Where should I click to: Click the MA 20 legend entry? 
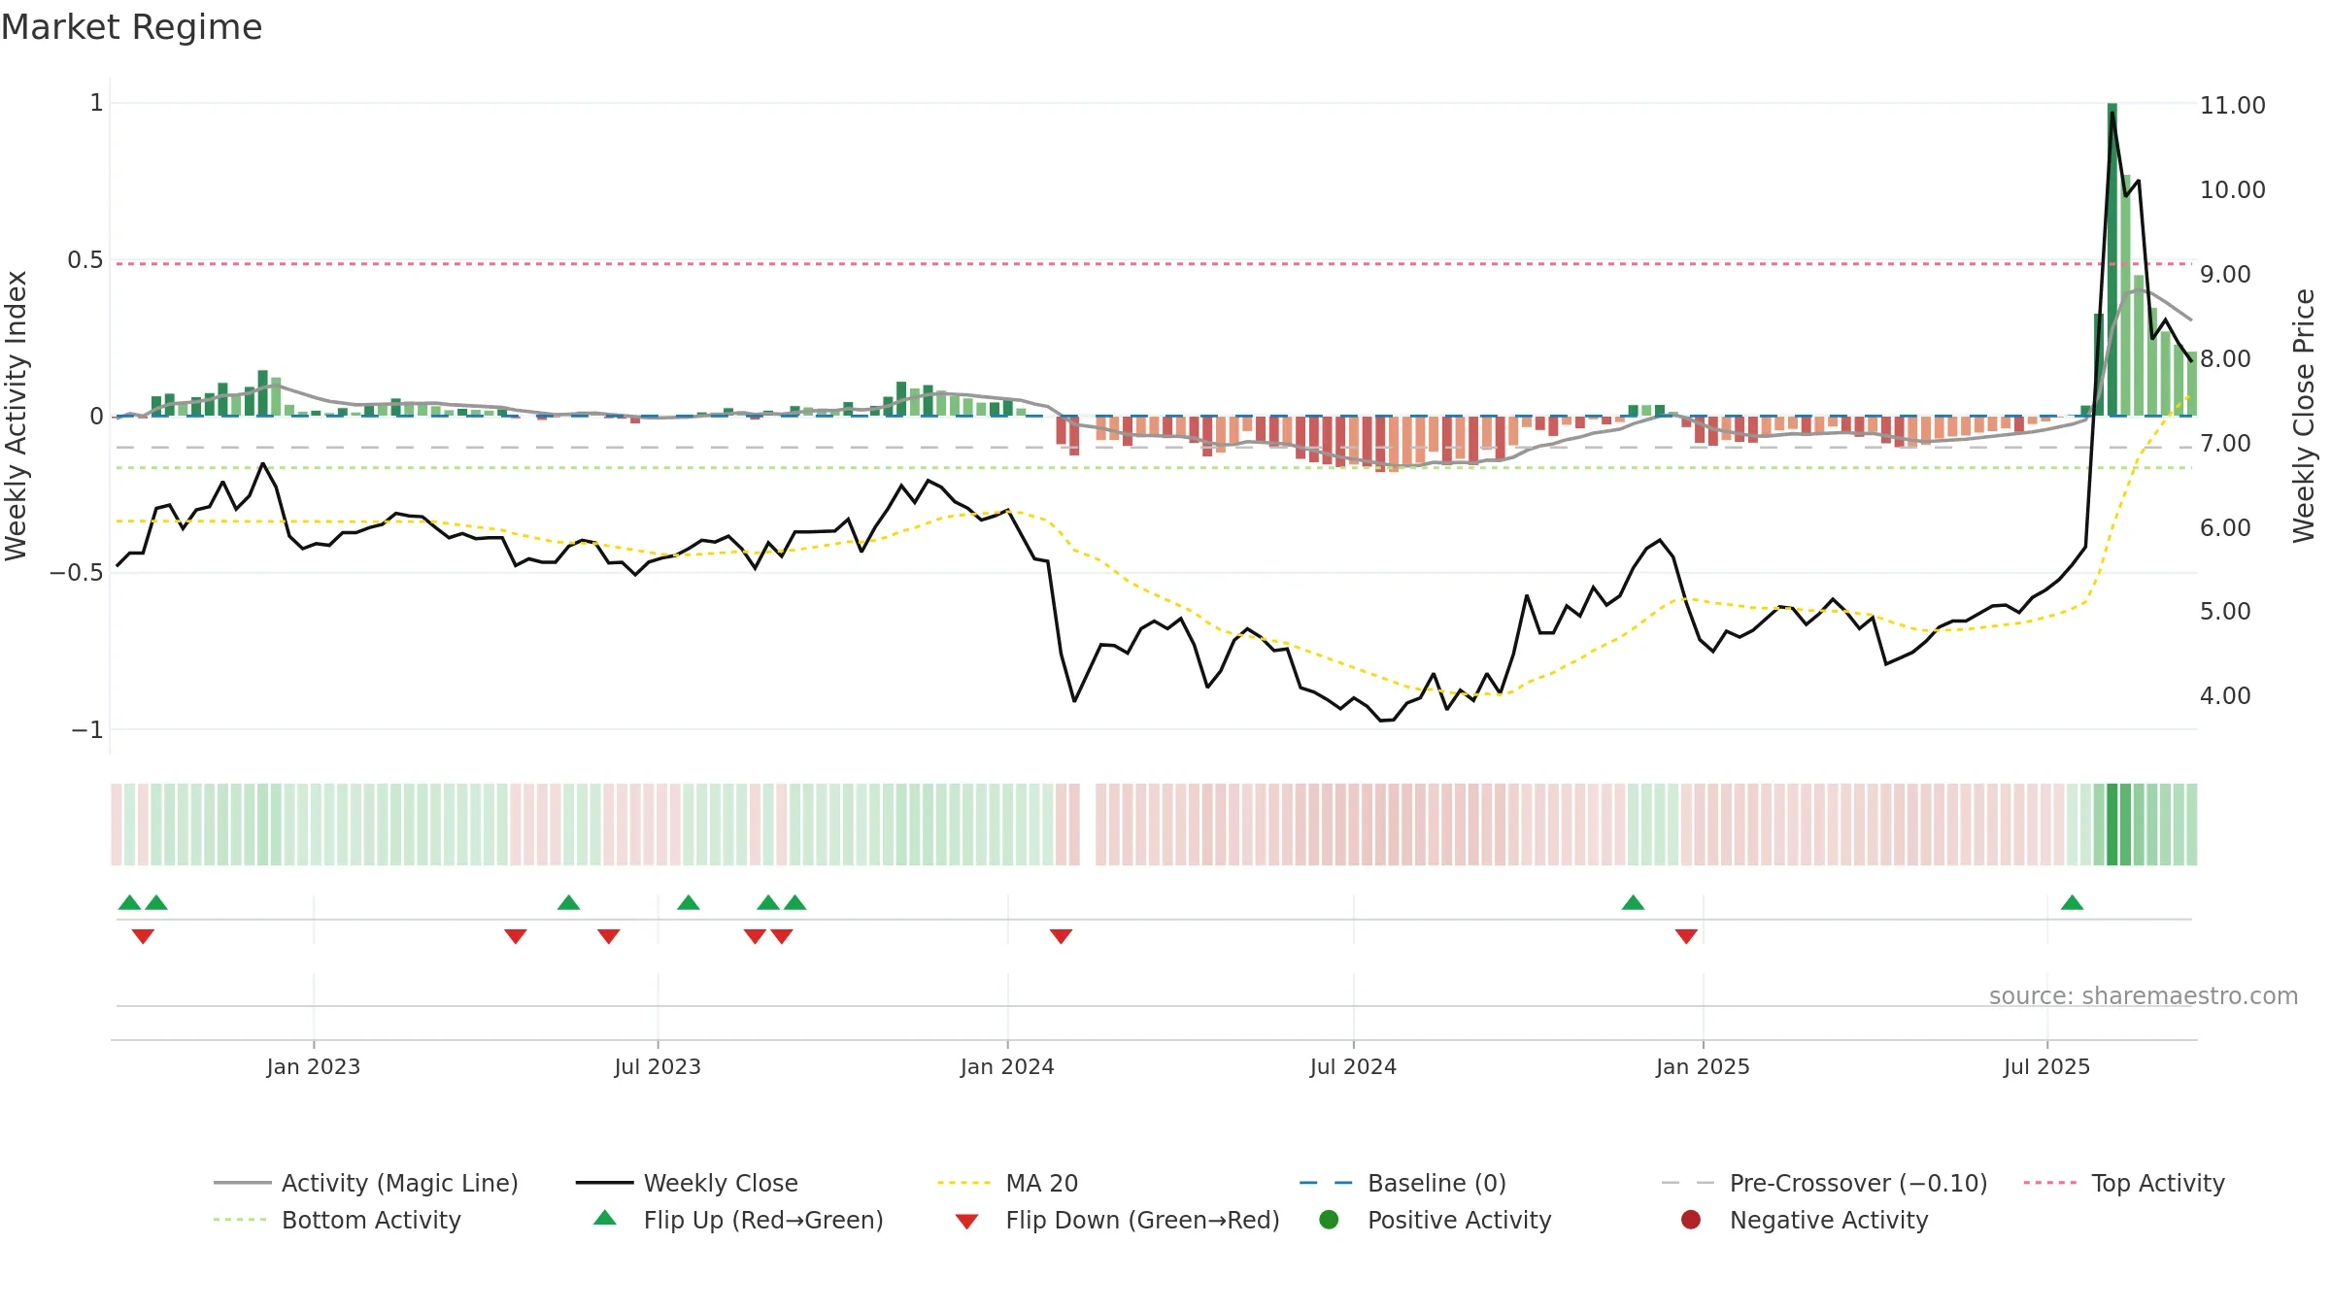coord(1007,1183)
